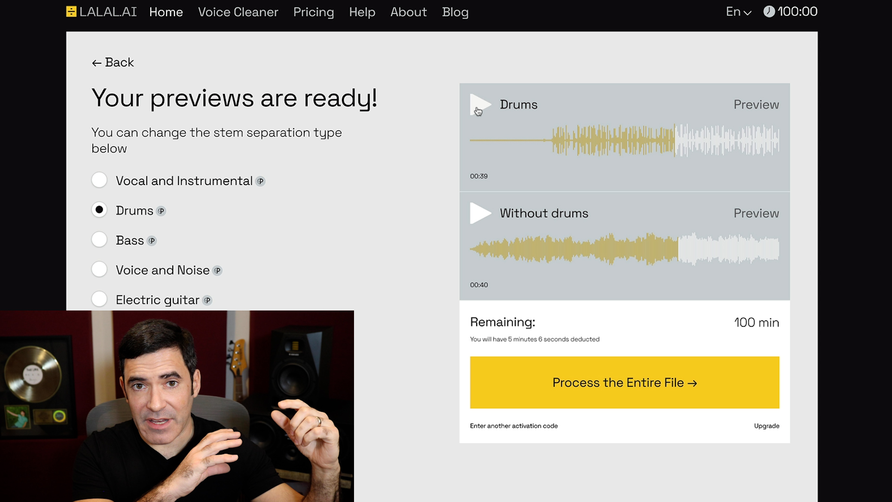The image size is (892, 502).
Task: Click the webcam video overlay
Action: click(x=177, y=406)
